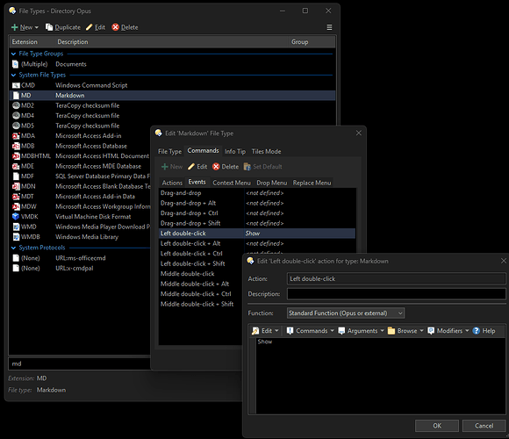Select the (Multiple) Documents group row
This screenshot has height=439, width=509.
point(172,64)
